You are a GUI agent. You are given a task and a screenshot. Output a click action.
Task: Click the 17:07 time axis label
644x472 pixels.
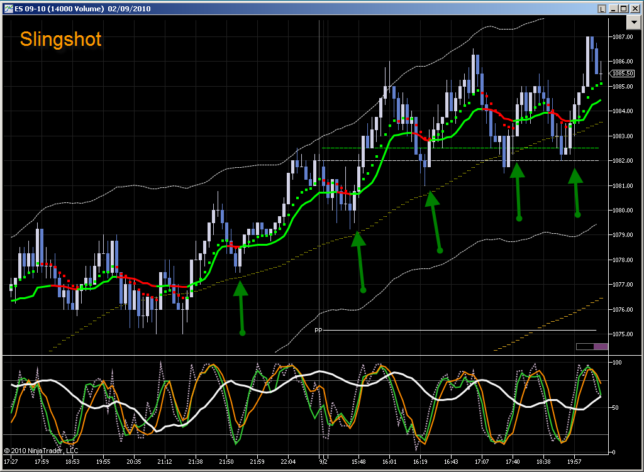pyautogui.click(x=482, y=462)
